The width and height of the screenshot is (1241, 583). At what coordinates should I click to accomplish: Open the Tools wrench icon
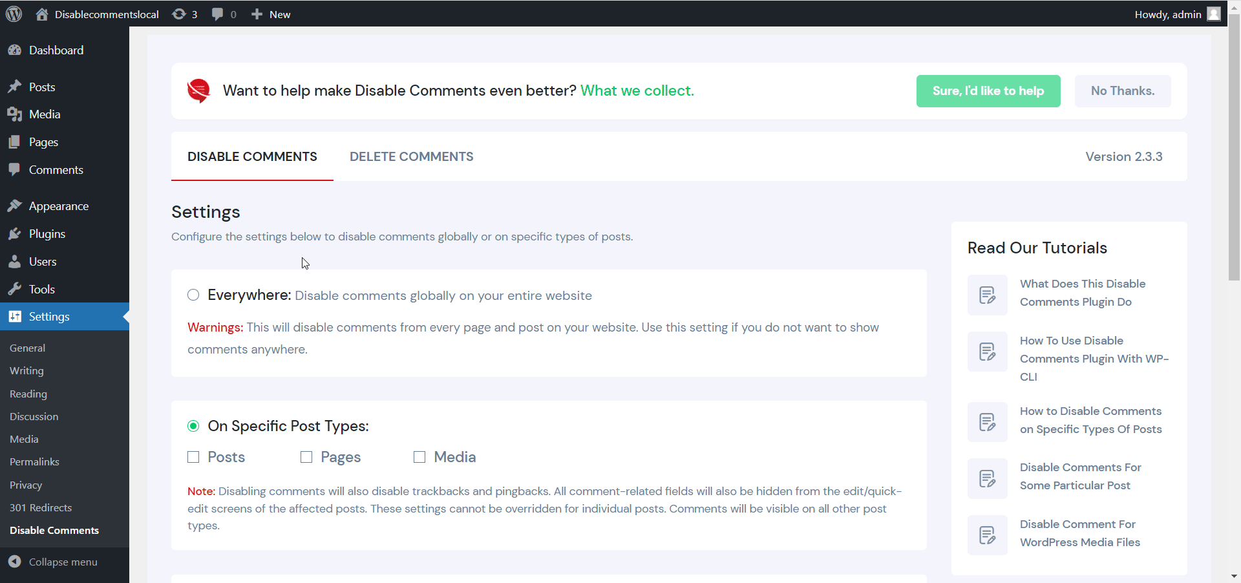point(15,290)
